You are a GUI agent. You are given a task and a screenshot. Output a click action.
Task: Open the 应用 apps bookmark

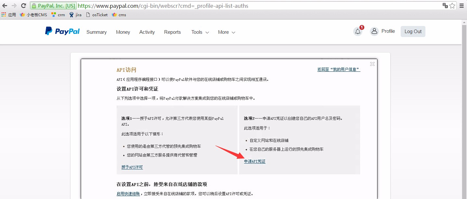coord(9,15)
